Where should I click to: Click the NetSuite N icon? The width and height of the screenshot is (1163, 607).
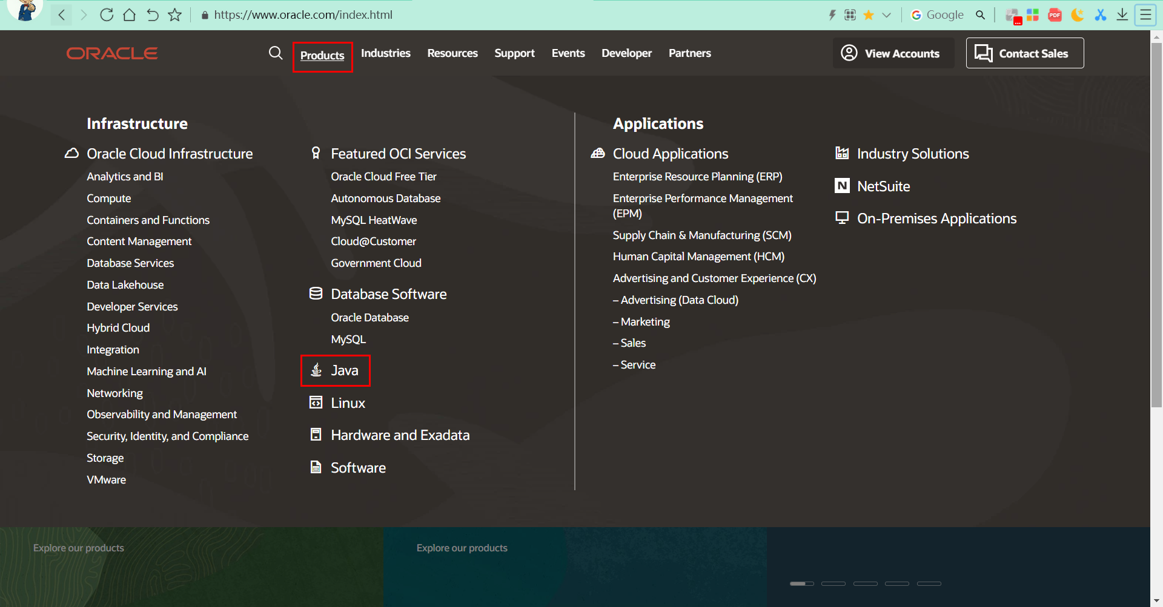842,185
